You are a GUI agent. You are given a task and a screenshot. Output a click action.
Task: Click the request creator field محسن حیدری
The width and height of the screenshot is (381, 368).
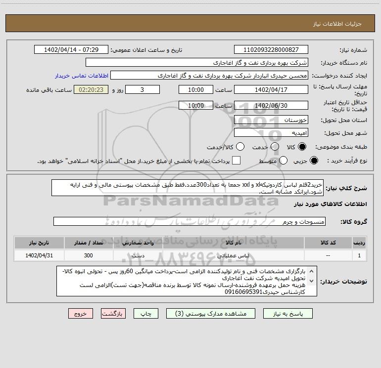pos(209,76)
